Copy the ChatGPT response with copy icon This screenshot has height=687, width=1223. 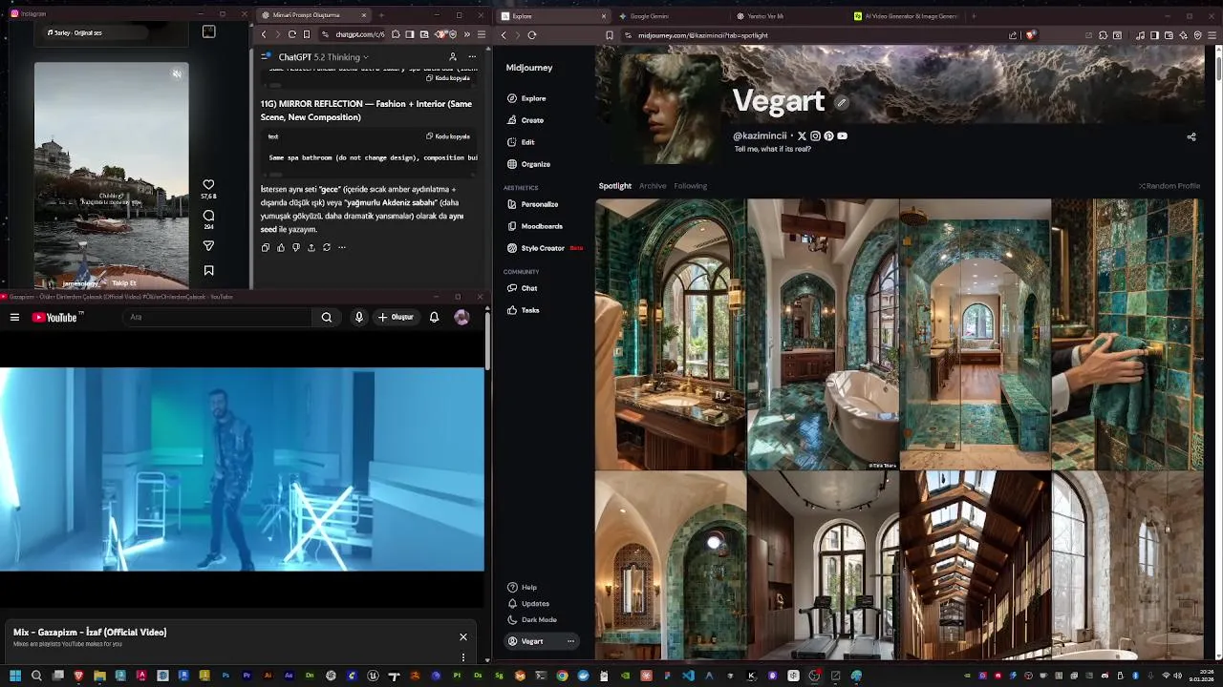pos(266,247)
